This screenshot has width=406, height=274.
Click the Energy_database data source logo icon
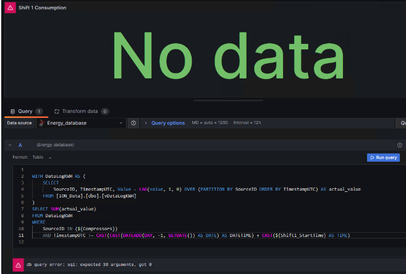[x=41, y=123]
